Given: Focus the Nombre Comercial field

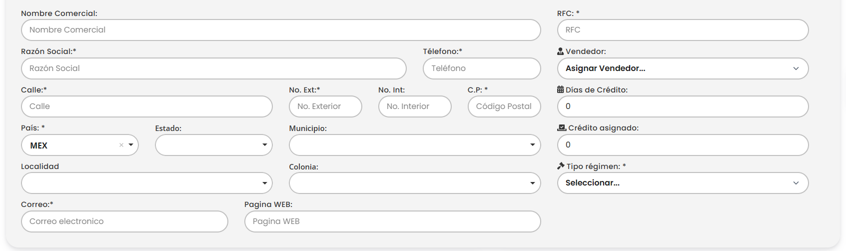Looking at the screenshot, I should point(281,30).
